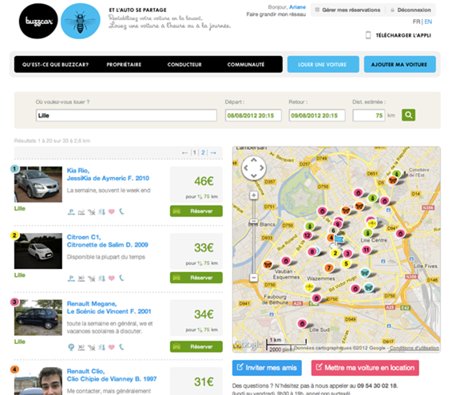The width and height of the screenshot is (452, 395).
Task: Open Renault Clio Clio Chipie listing title
Action: tap(112, 375)
